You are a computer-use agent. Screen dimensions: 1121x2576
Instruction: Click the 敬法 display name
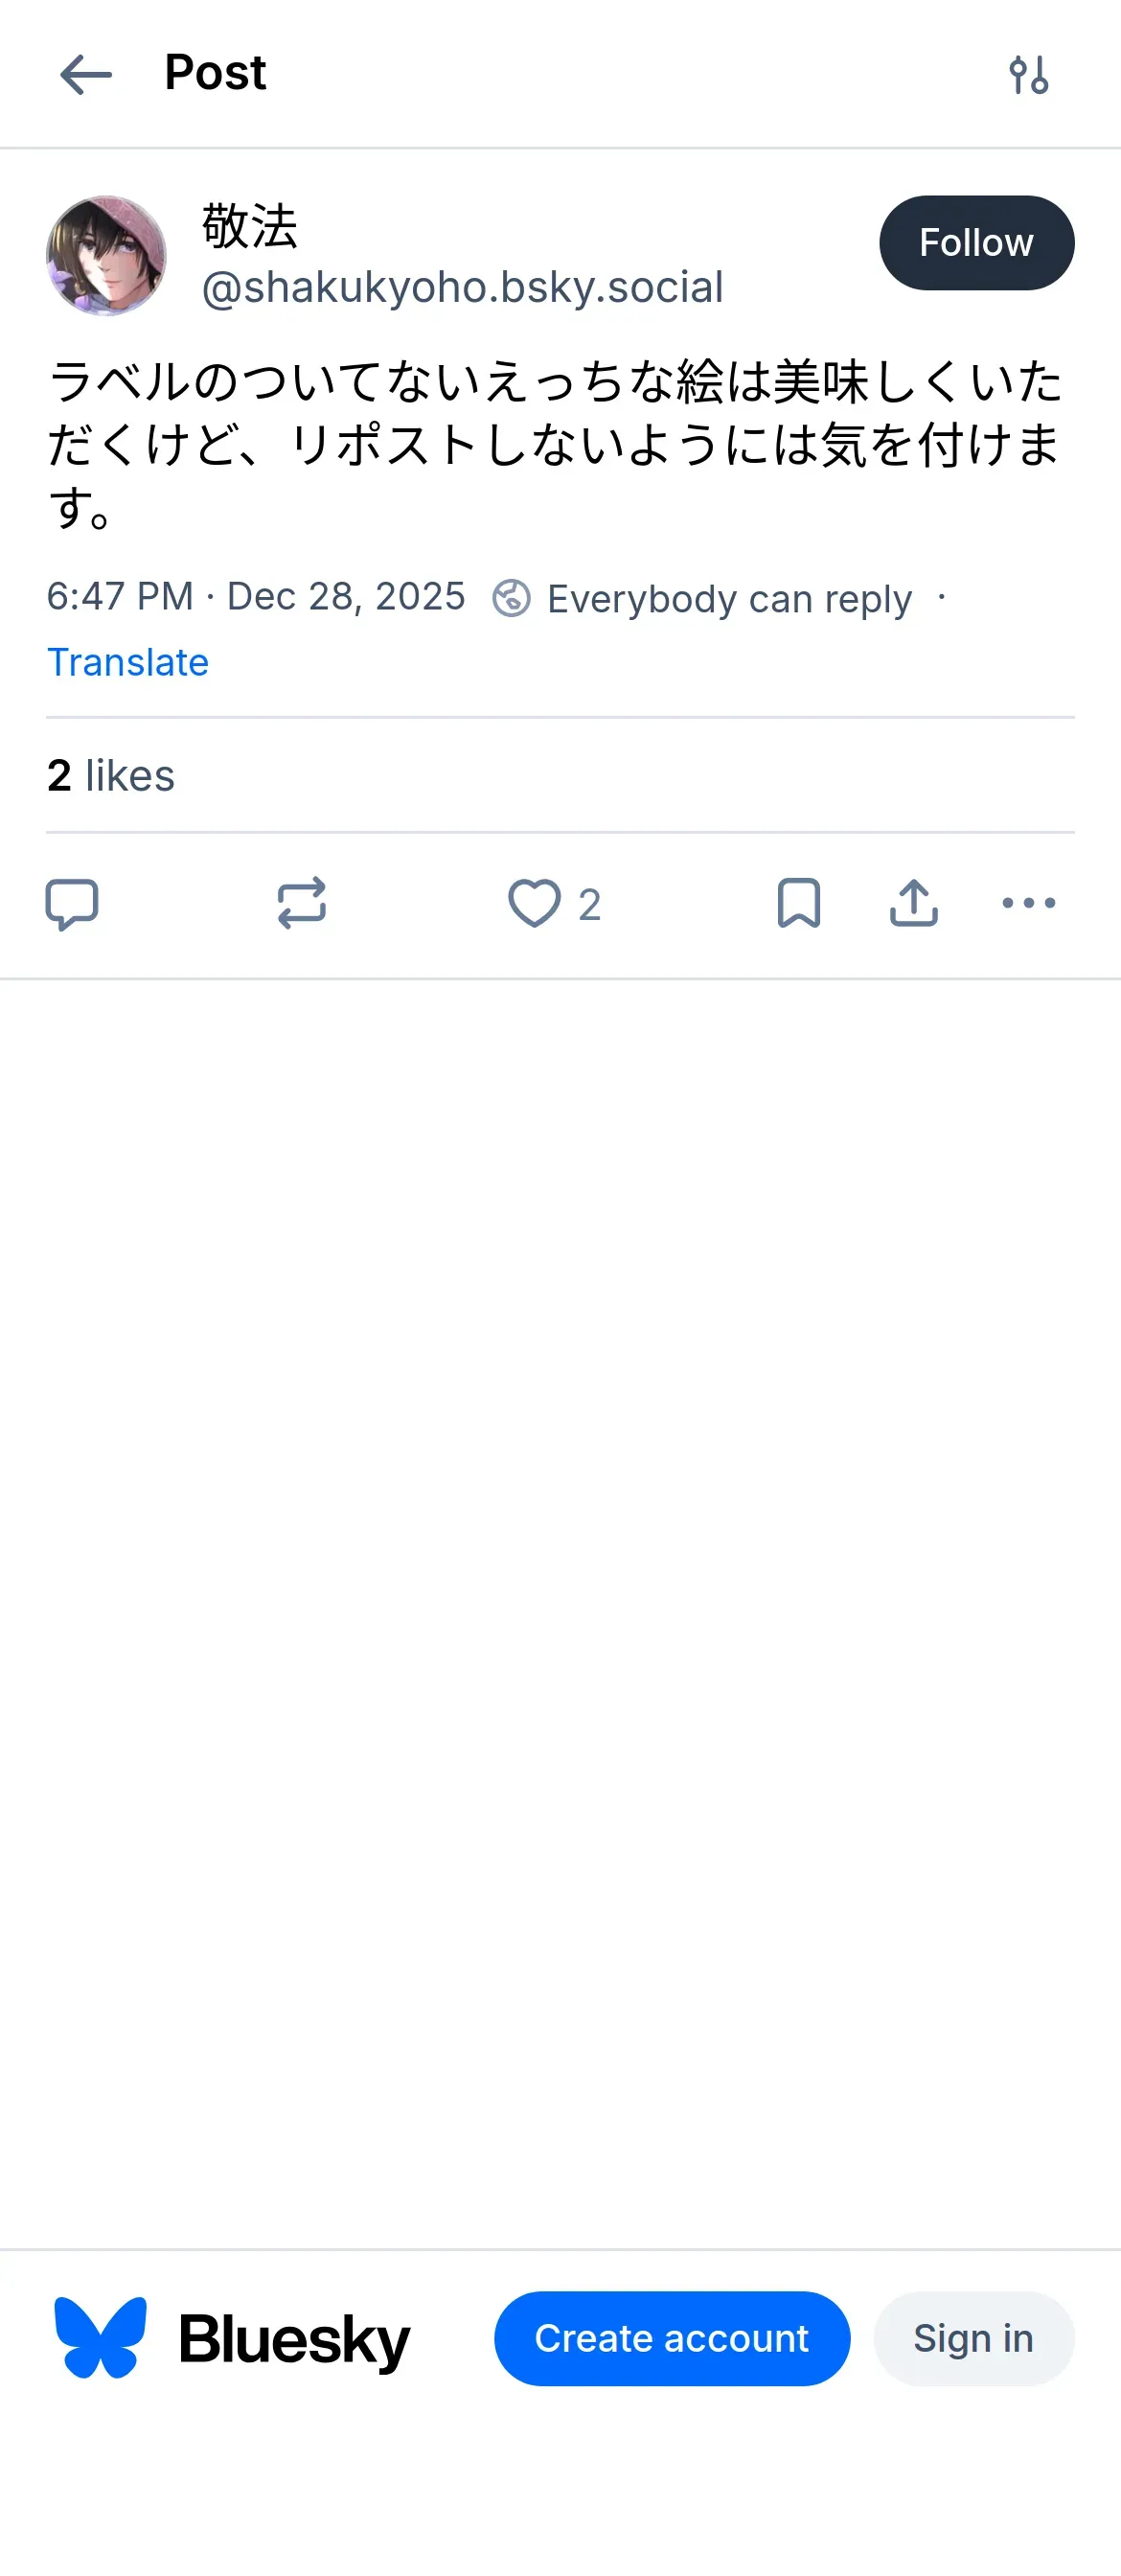tap(250, 226)
